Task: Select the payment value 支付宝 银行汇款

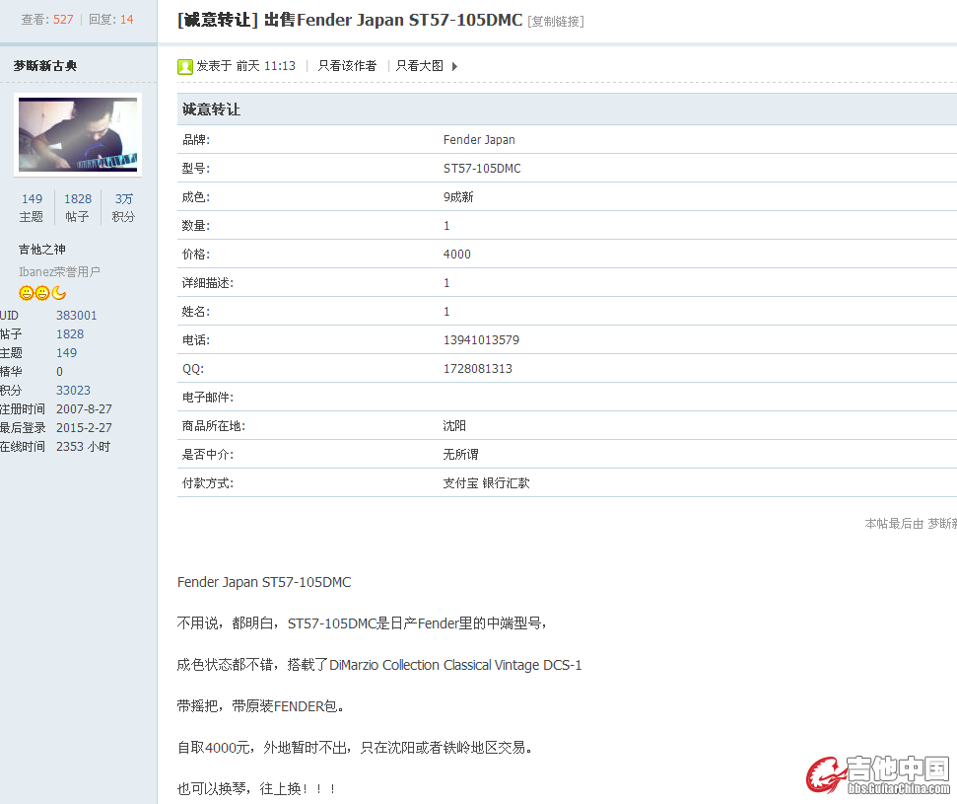Action: coord(487,483)
